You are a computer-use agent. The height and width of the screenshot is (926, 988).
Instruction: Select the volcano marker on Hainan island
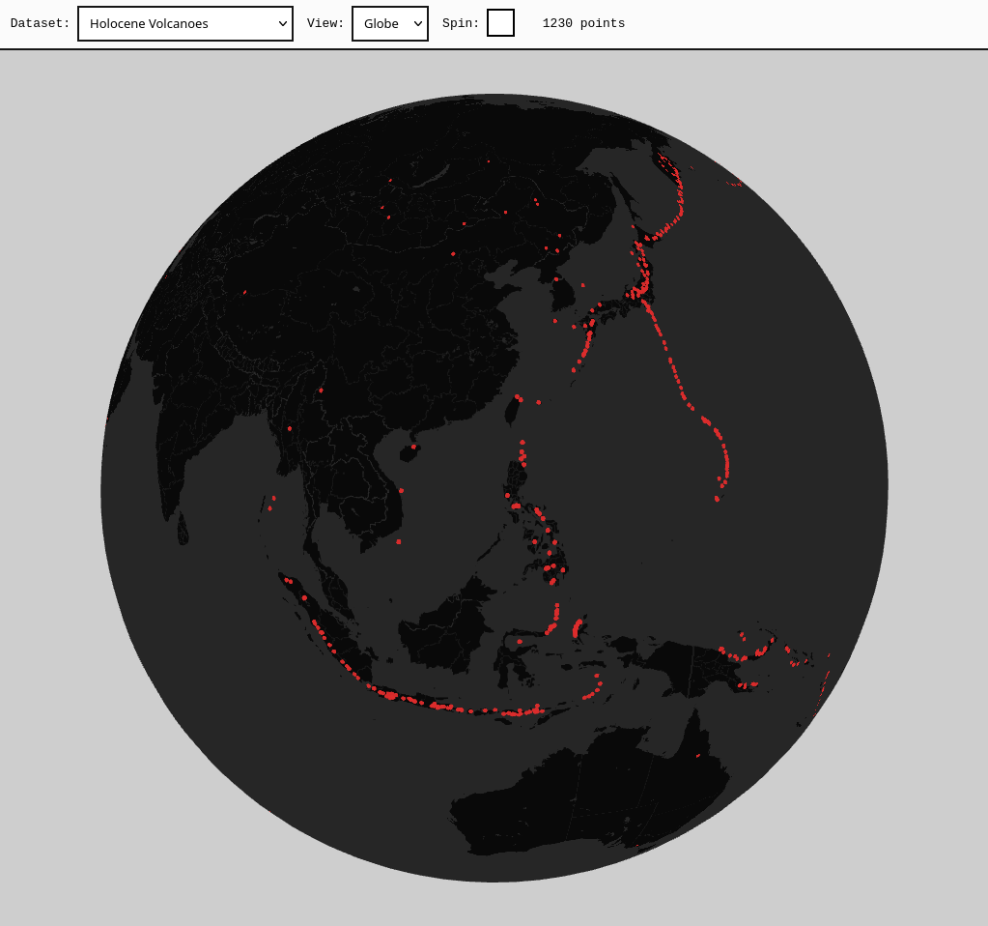(x=413, y=447)
